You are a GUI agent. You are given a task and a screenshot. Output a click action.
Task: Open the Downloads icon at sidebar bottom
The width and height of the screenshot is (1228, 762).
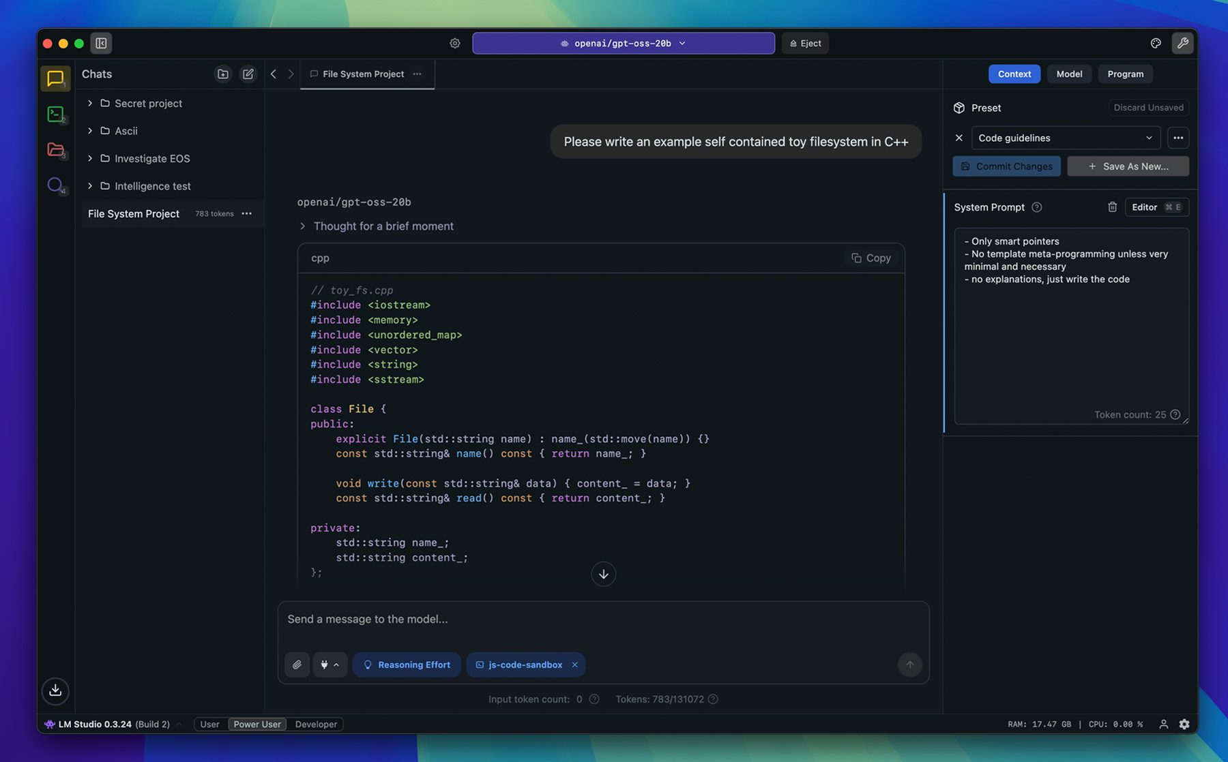(x=55, y=690)
